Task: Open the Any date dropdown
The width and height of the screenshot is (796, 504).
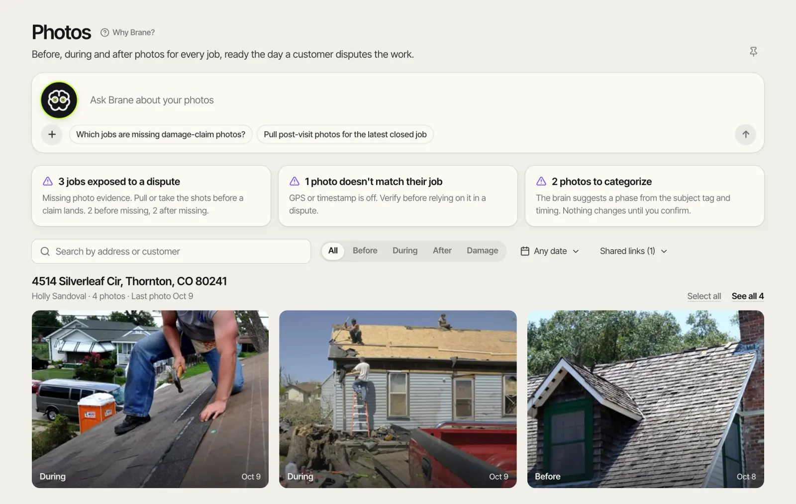Action: (x=550, y=251)
